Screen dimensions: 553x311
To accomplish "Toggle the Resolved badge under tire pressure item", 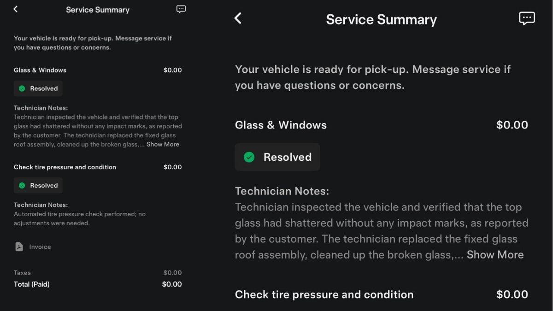I will pos(38,185).
